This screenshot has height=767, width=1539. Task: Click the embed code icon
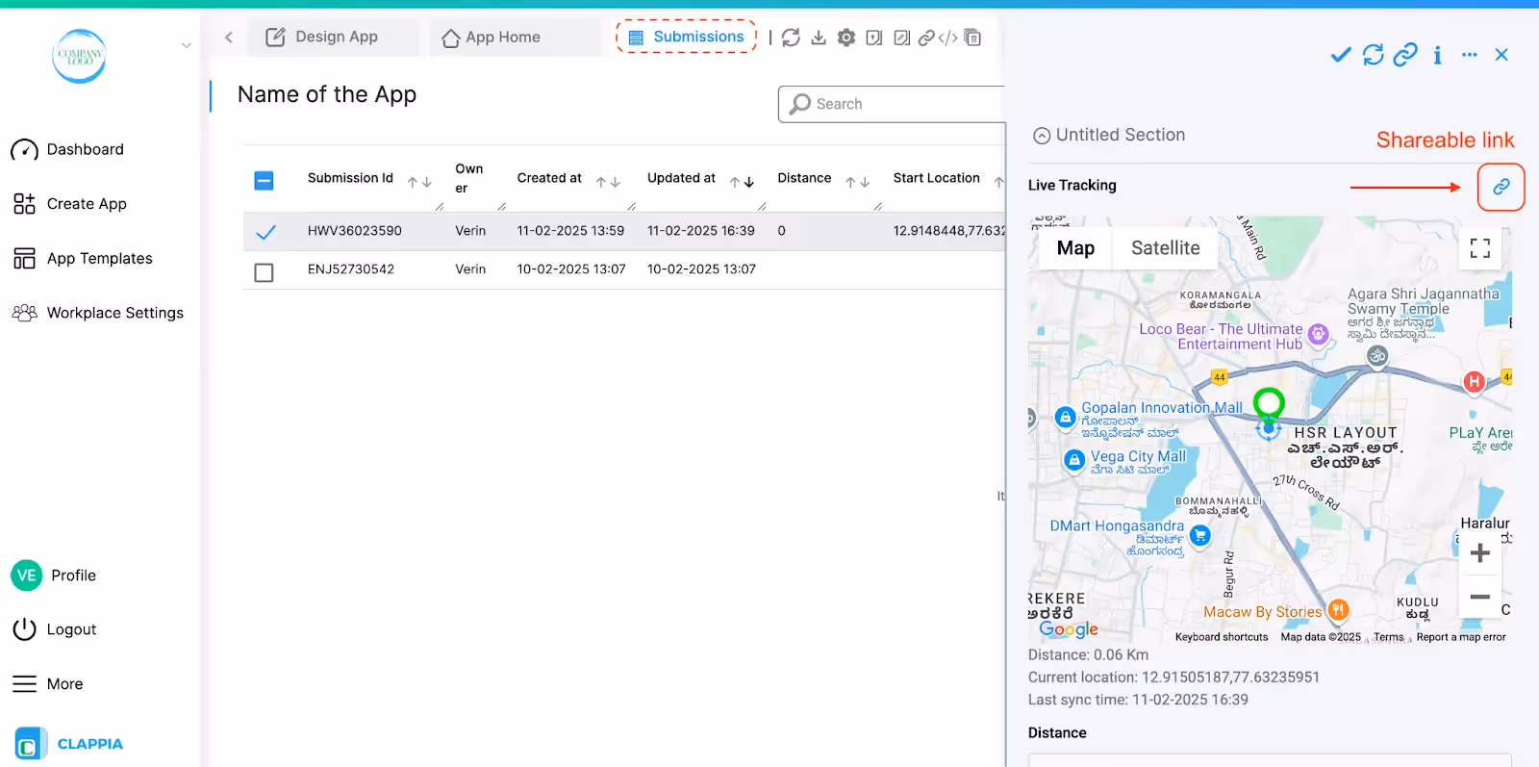click(x=948, y=38)
